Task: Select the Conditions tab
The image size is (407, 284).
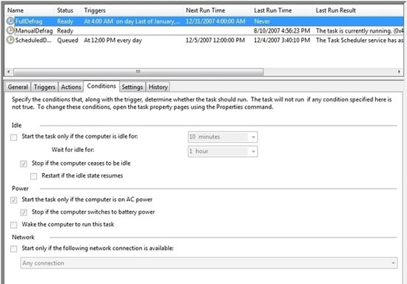Action: point(101,86)
